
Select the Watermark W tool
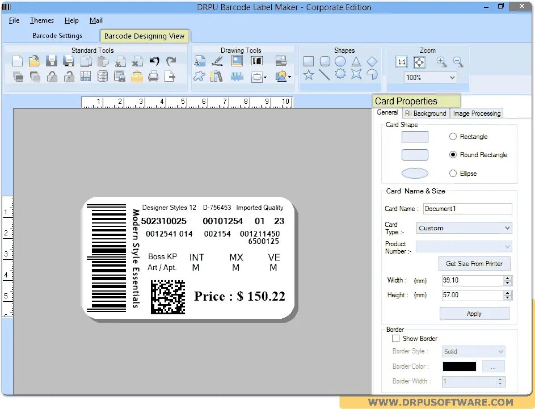[x=237, y=77]
